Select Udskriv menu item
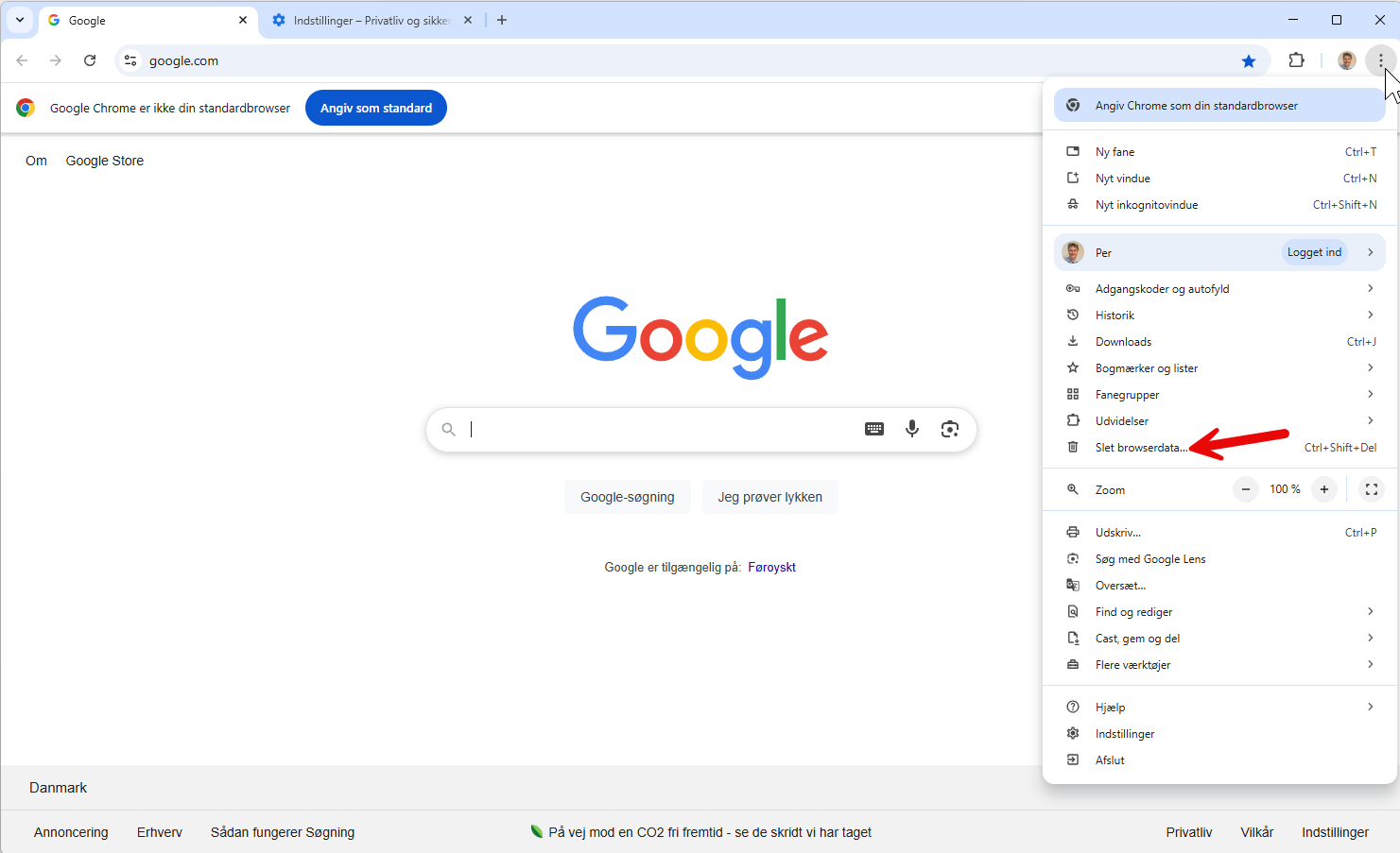 point(1219,533)
